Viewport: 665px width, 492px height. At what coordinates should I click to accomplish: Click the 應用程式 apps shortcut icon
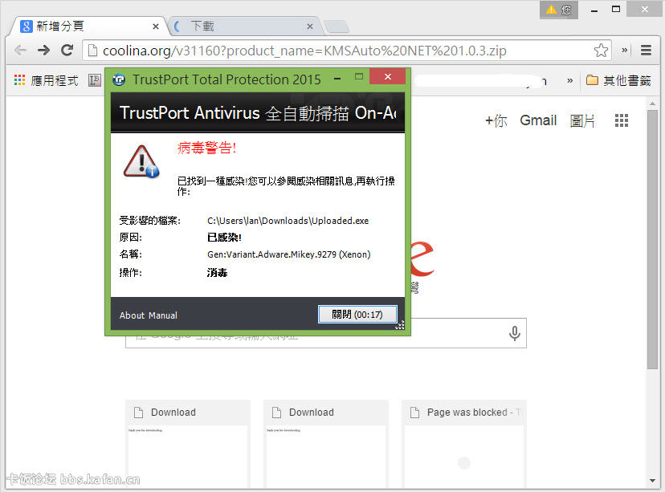(20, 80)
